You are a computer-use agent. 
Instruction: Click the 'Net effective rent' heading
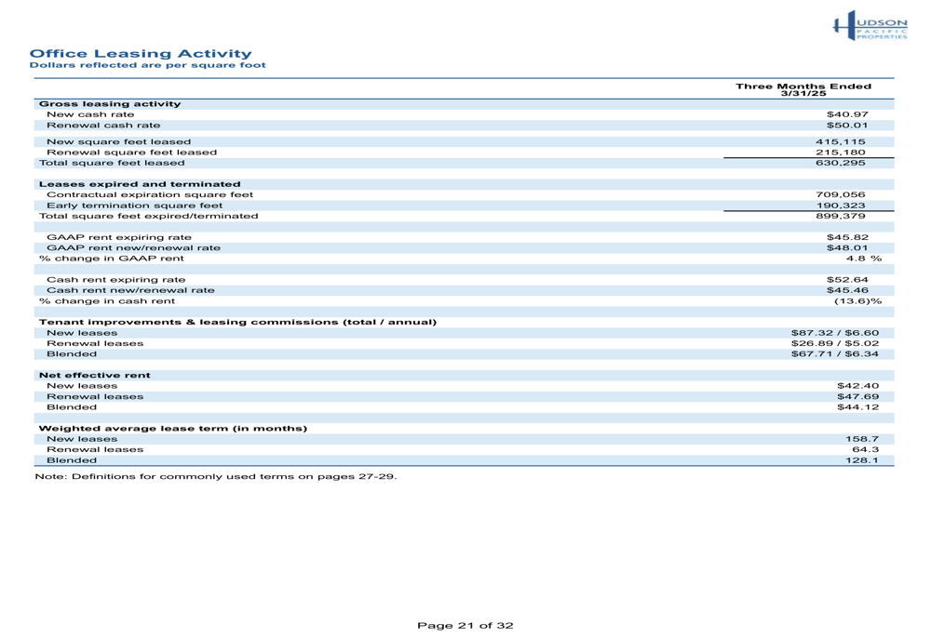coord(94,376)
